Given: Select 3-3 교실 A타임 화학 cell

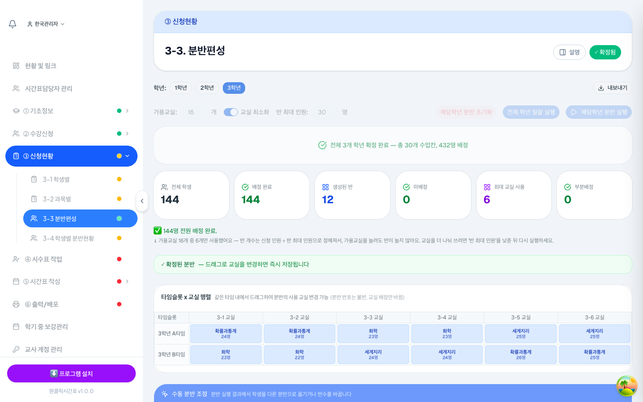Looking at the screenshot, I should click(x=373, y=334).
